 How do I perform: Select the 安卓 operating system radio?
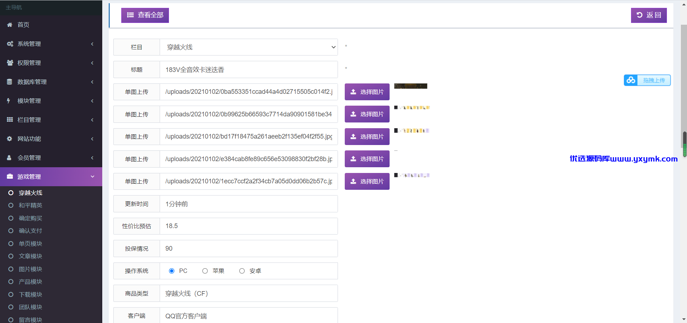(x=242, y=271)
